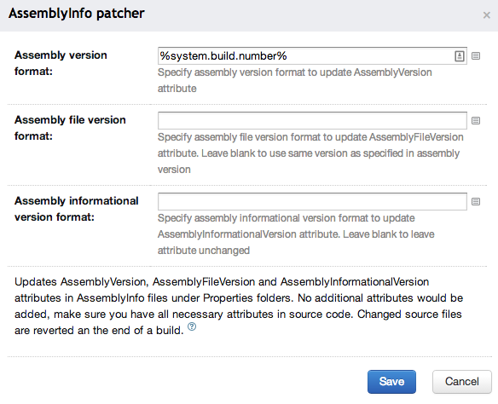The image size is (498, 404).
Task: Click the 'AssemblyInfo patcher' dialog title
Action: click(77, 14)
